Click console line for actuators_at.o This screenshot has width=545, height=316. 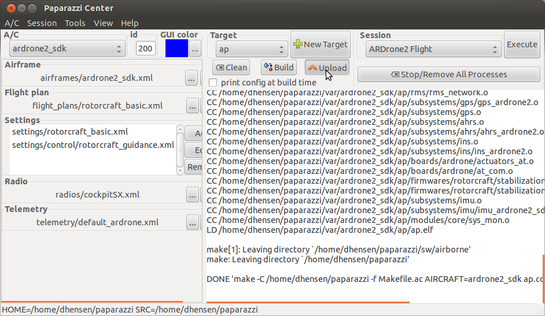point(370,161)
